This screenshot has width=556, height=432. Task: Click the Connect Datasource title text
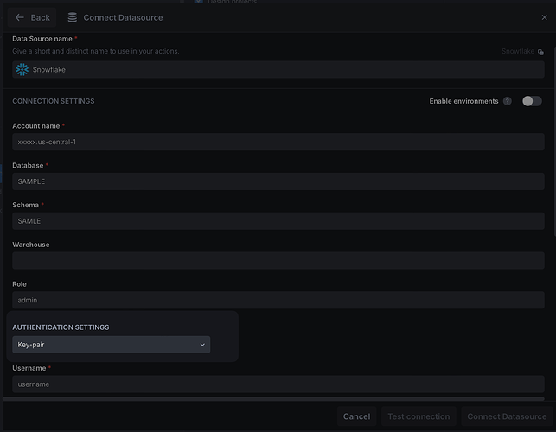(x=123, y=17)
